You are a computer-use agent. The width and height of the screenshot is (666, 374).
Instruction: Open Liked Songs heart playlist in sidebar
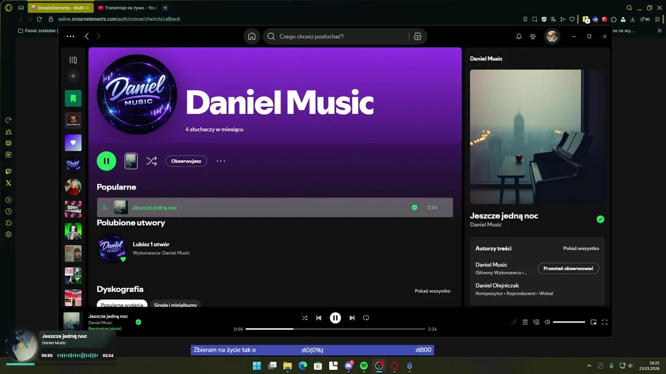click(73, 142)
